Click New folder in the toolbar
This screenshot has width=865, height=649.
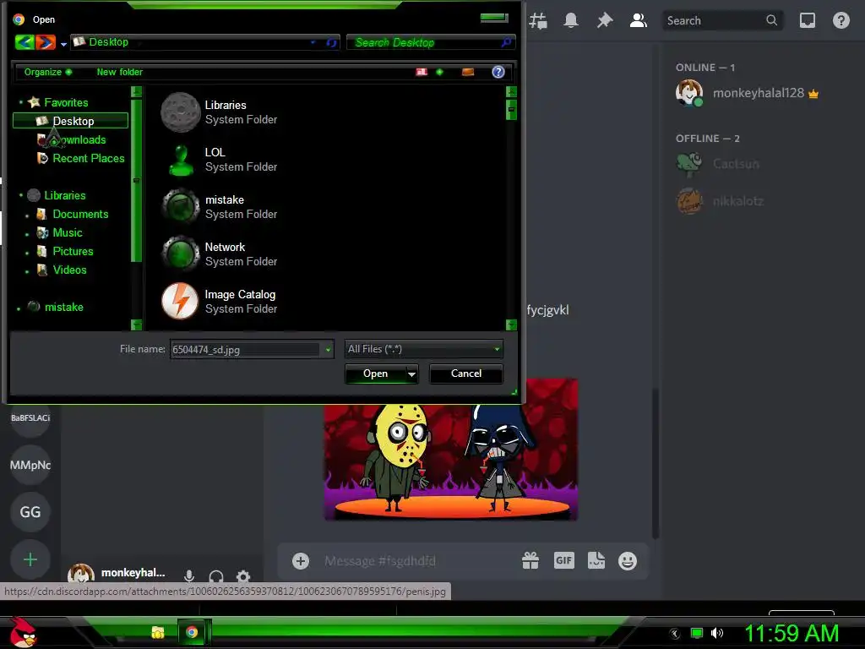(x=120, y=73)
